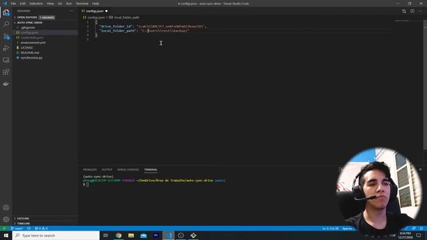Open the Help menu
427x240 pixels.
[x=95, y=3]
